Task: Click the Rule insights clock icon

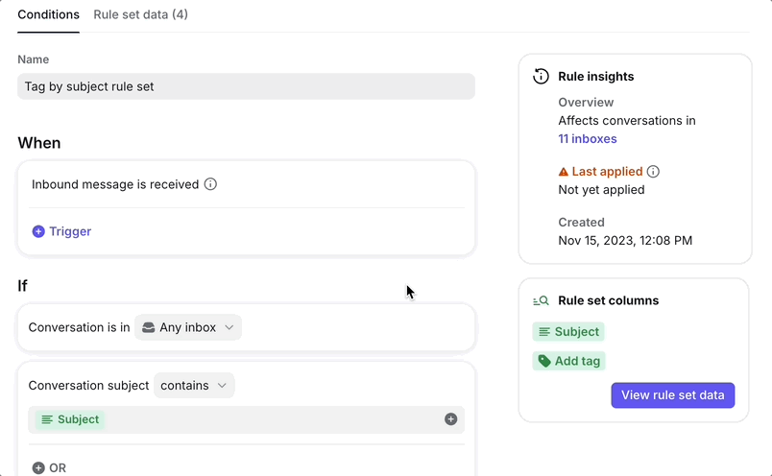Action: pos(541,77)
